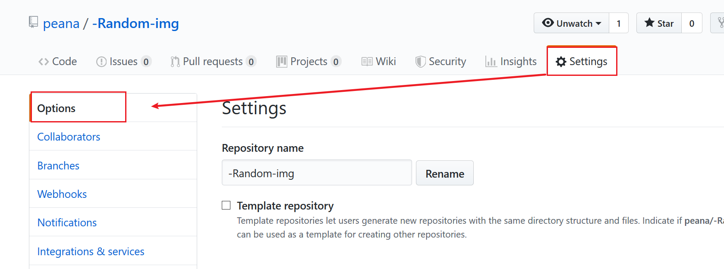Click the Issues count badge 0
The height and width of the screenshot is (269, 724).
(x=146, y=62)
